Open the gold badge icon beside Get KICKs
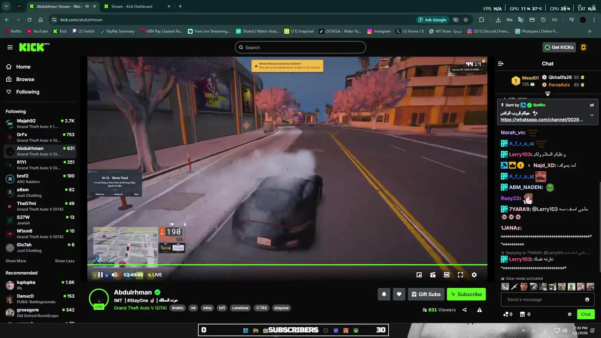This screenshot has height=338, width=601. tap(584, 47)
